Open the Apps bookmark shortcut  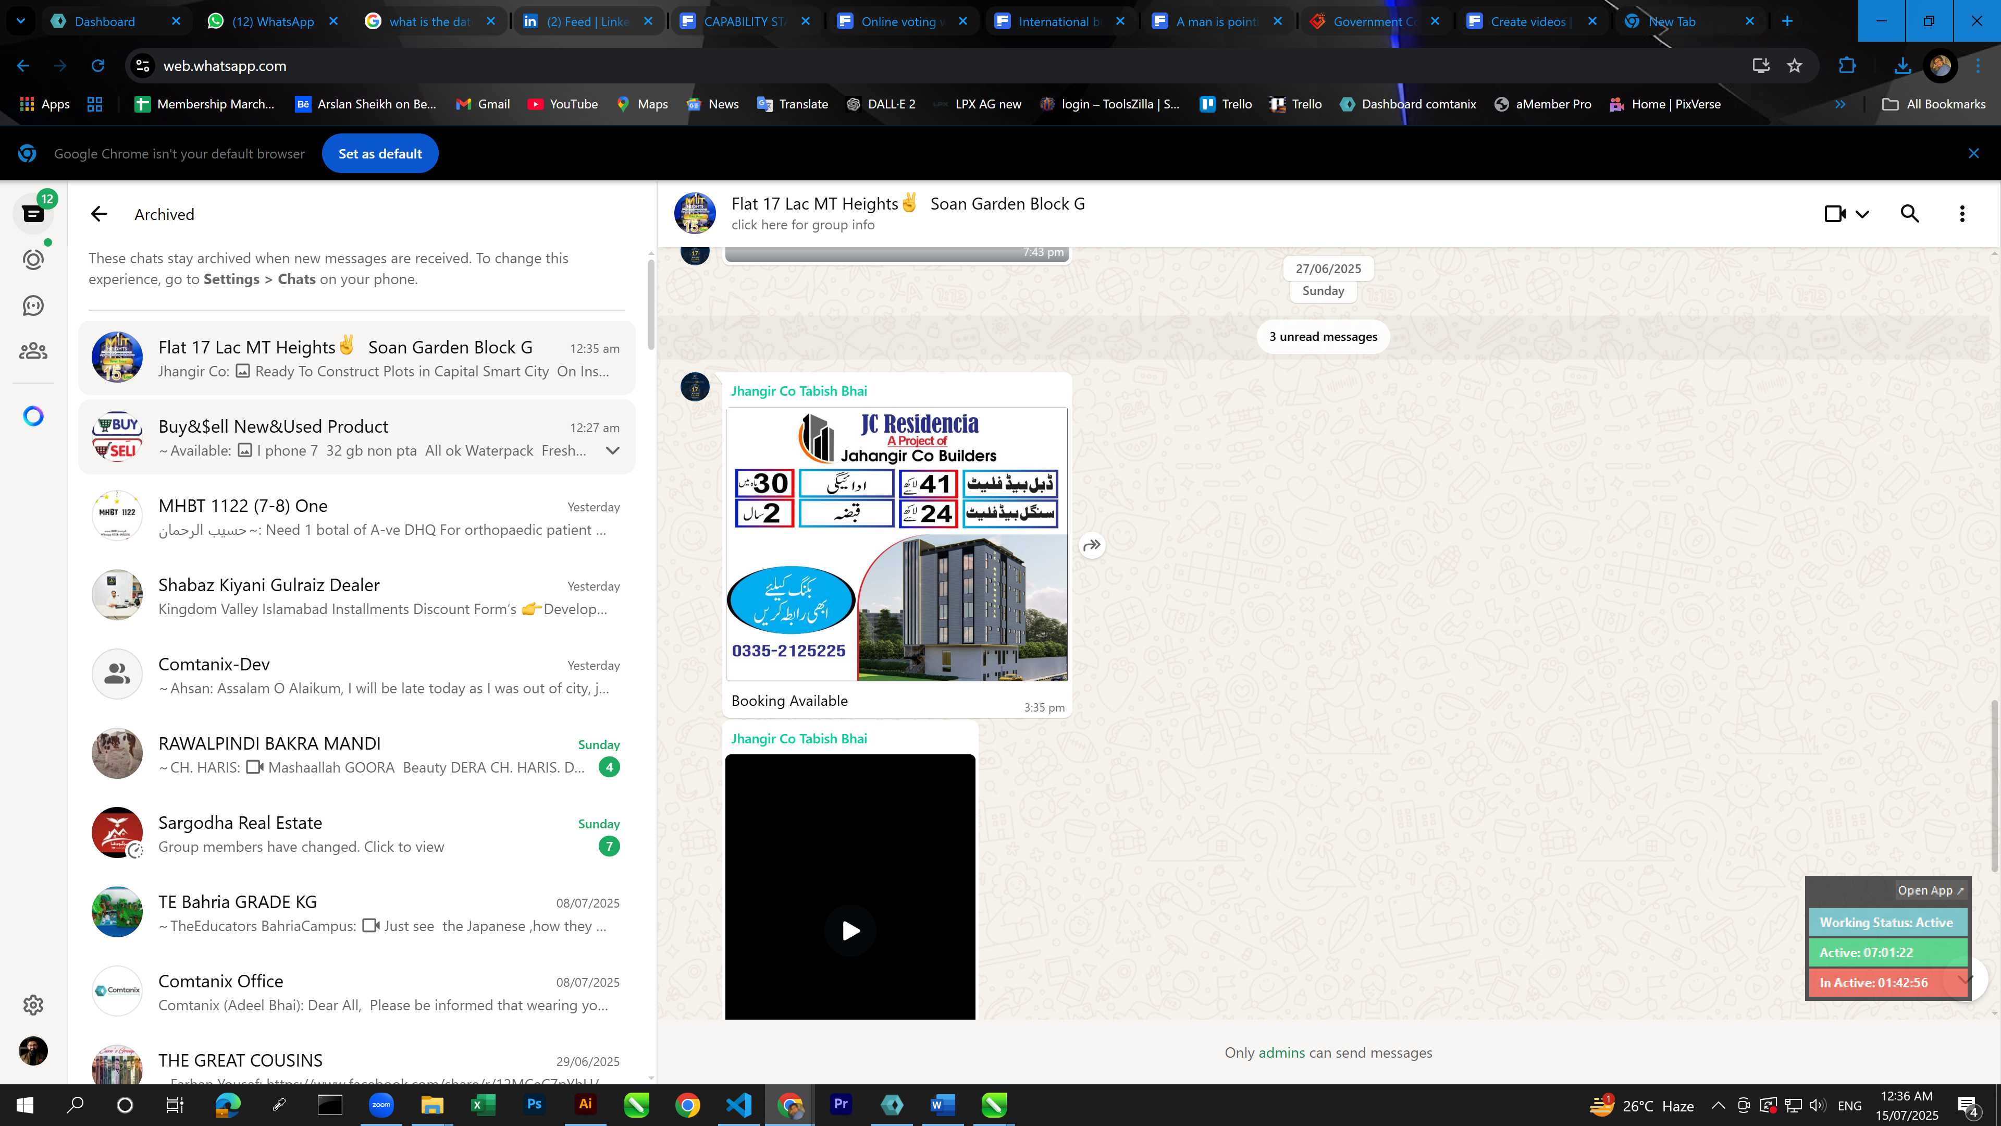[44, 104]
